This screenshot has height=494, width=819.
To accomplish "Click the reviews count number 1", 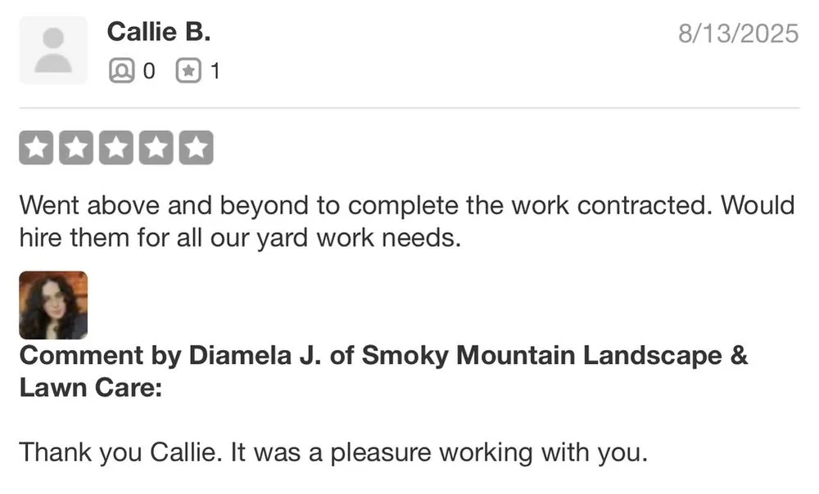I will coord(215,71).
